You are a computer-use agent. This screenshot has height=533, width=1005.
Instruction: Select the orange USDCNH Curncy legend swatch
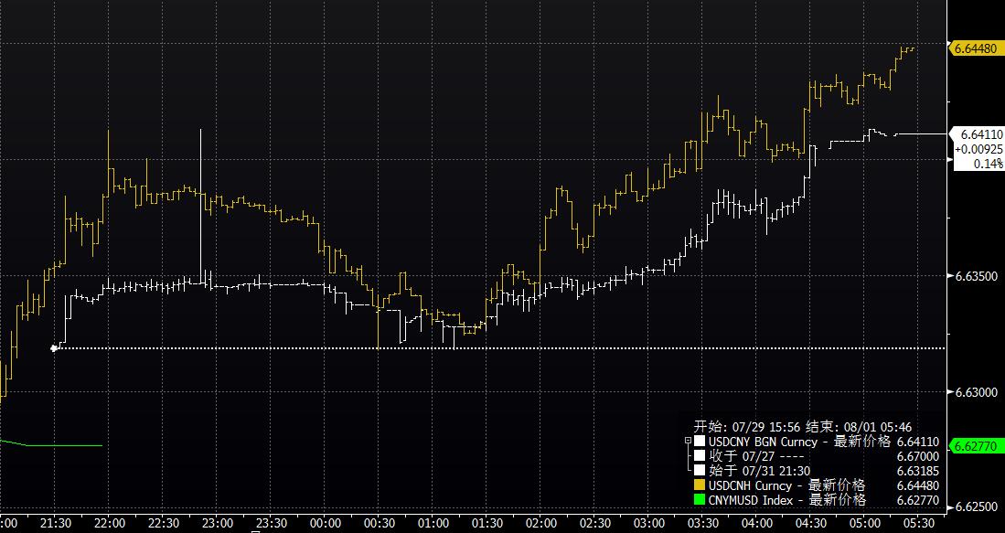point(700,485)
